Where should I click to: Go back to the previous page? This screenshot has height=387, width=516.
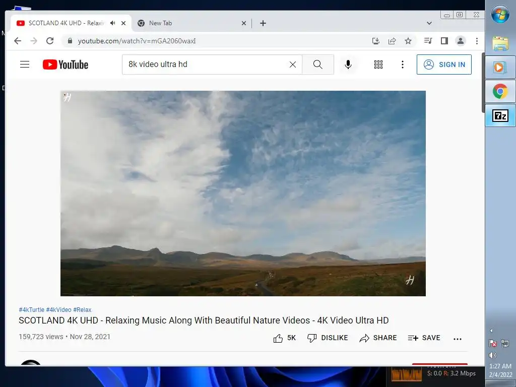pos(18,41)
